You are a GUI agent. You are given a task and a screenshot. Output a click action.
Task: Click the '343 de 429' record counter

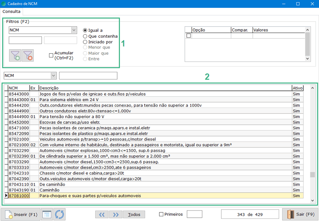click(x=250, y=214)
